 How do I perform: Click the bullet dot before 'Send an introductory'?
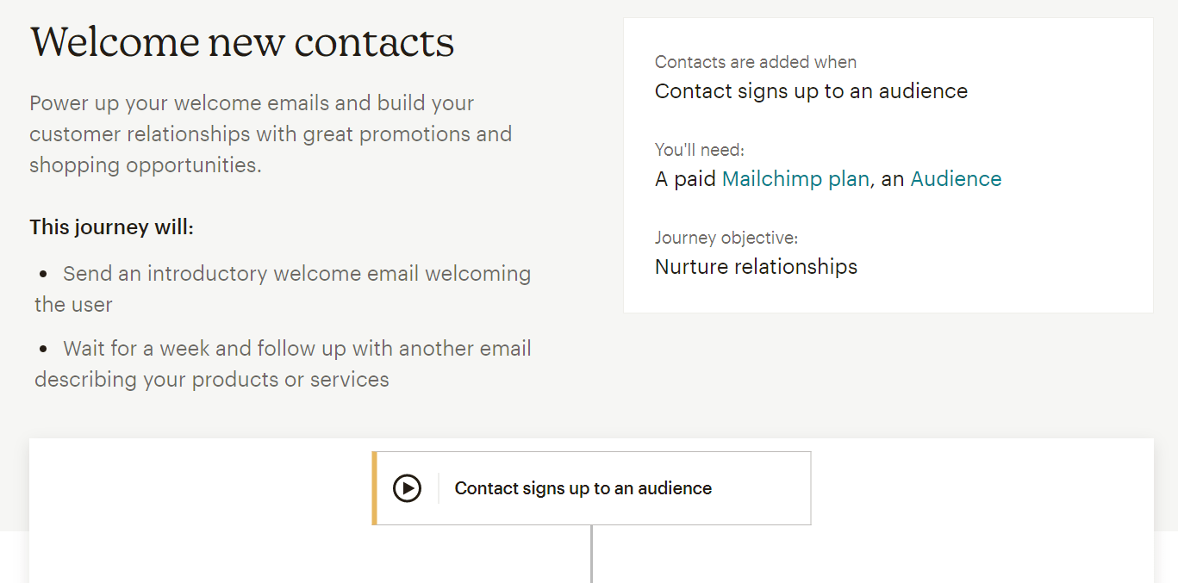pyautogui.click(x=43, y=275)
